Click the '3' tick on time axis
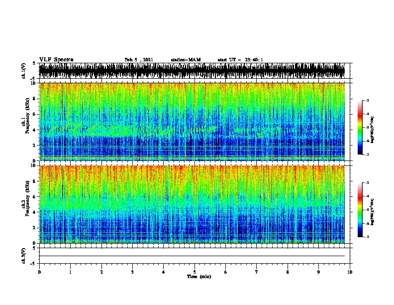 pos(132,272)
